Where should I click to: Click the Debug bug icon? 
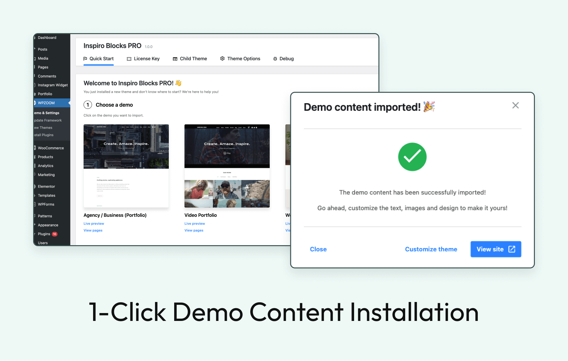coord(275,59)
